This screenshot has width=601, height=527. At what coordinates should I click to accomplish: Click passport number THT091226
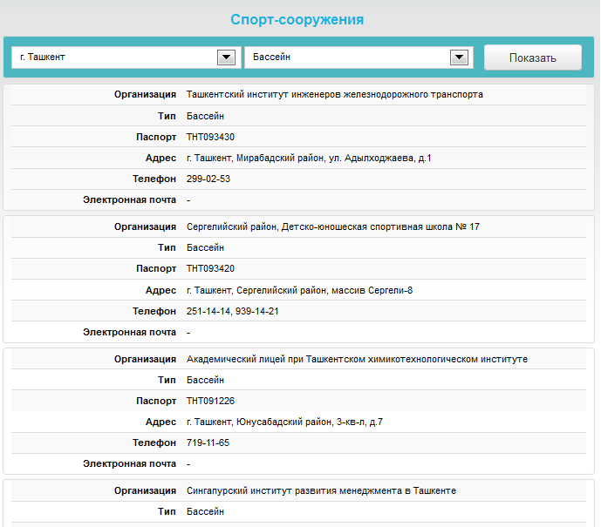(210, 402)
